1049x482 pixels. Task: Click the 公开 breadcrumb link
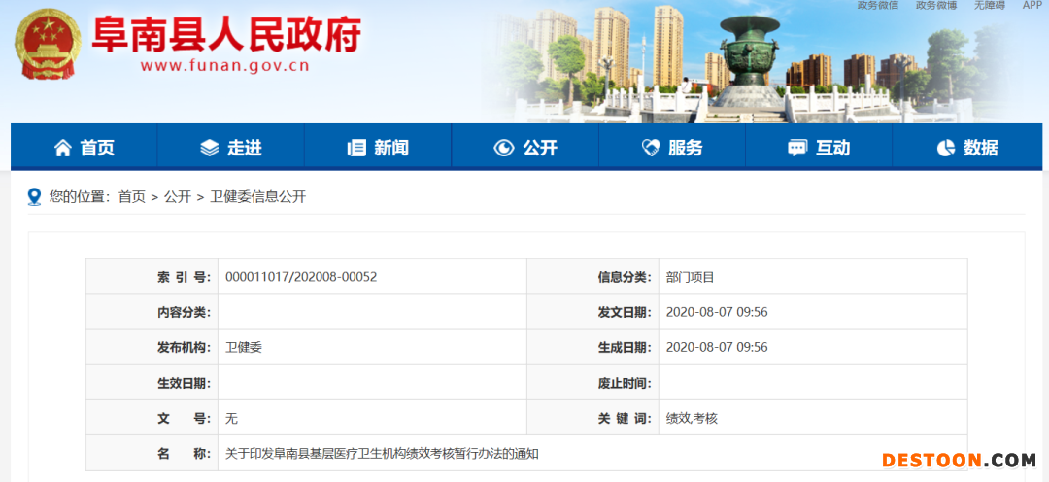point(177,196)
